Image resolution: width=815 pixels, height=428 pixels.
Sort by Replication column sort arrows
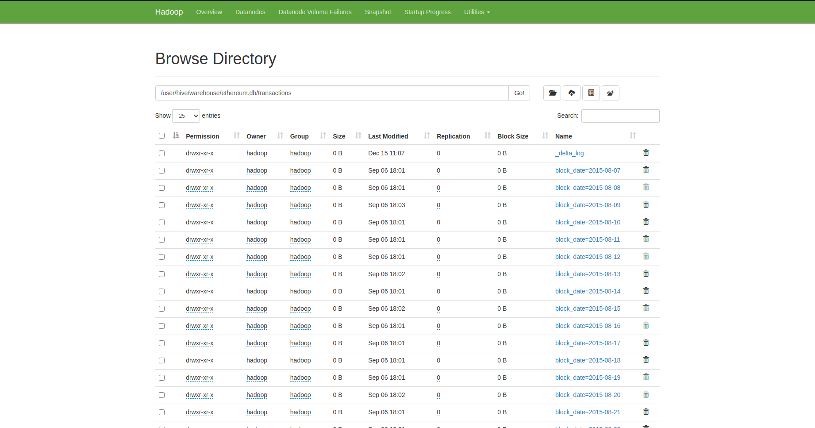488,135
